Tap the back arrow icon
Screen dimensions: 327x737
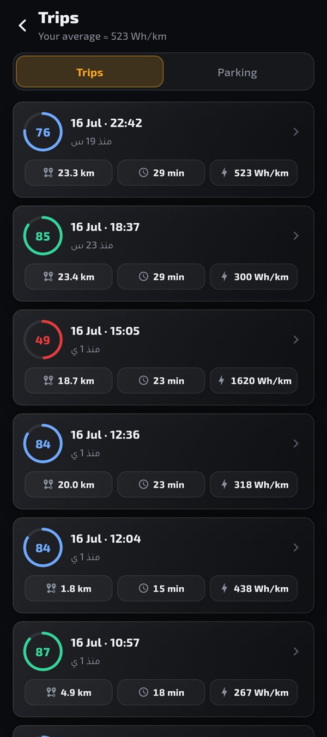point(22,25)
